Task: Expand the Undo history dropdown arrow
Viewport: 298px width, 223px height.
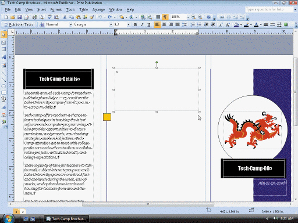Action: coord(105,17)
